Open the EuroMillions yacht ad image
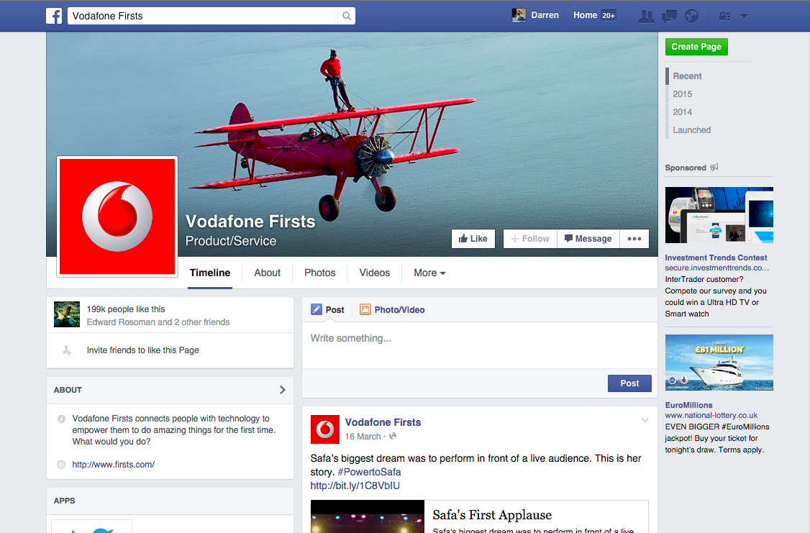810x533 pixels. 719,363
